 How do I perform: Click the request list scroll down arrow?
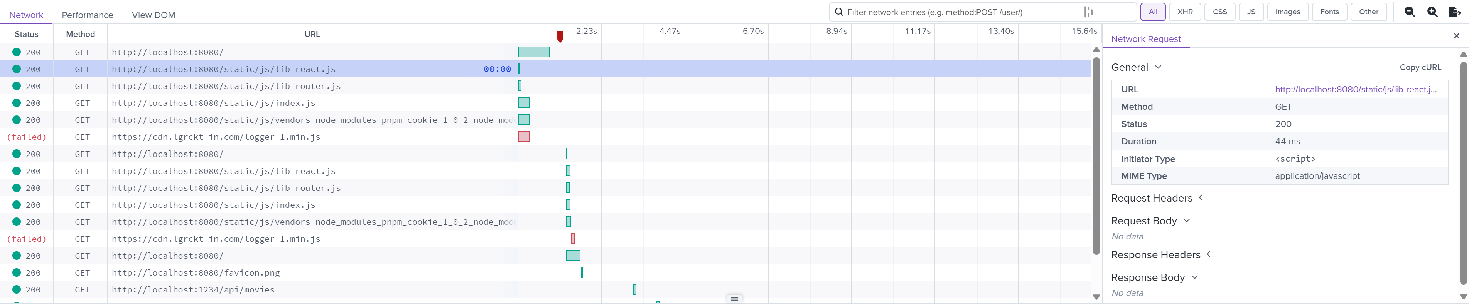(1096, 297)
